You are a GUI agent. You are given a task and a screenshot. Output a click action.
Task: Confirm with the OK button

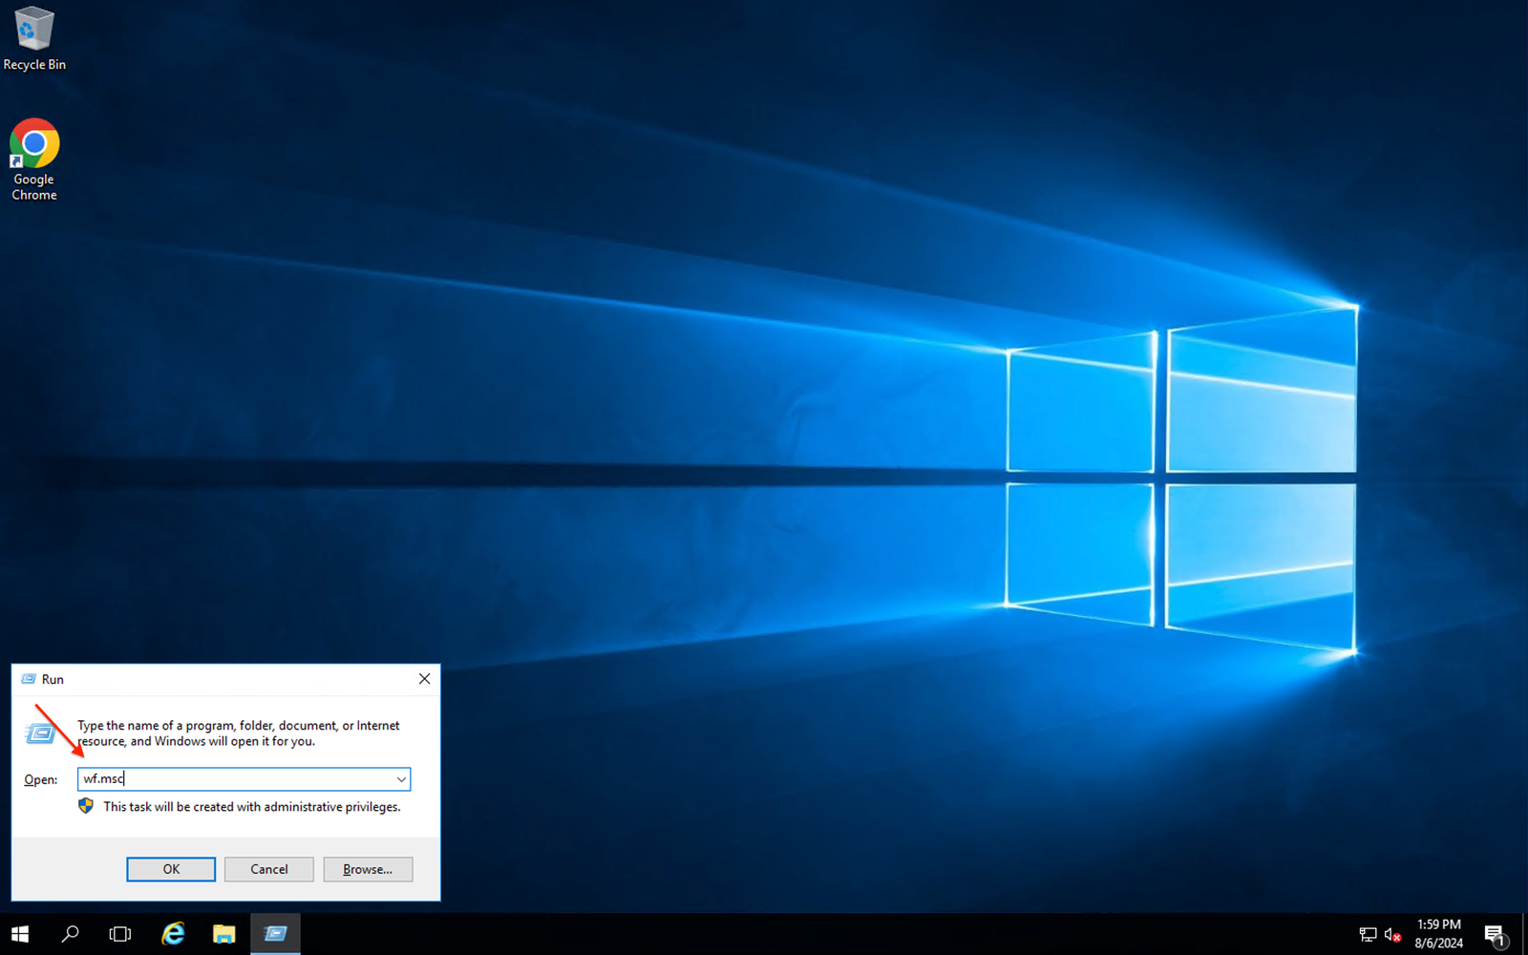click(x=171, y=869)
